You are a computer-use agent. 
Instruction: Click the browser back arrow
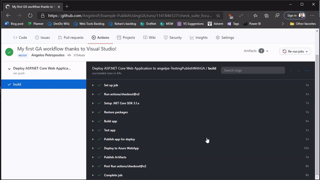8,16
